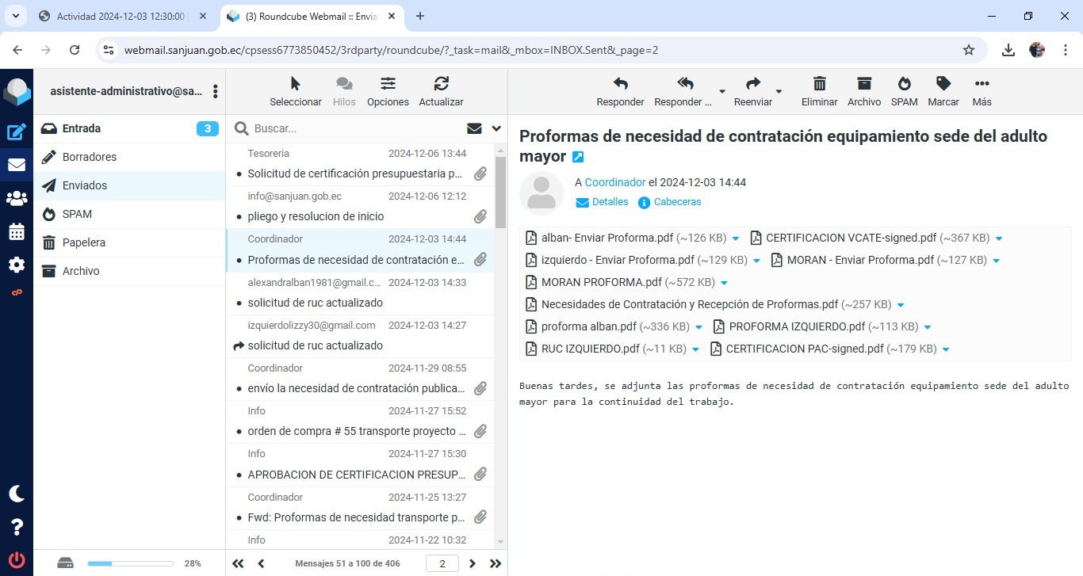
Task: Open the Borradores folder
Action: click(90, 157)
